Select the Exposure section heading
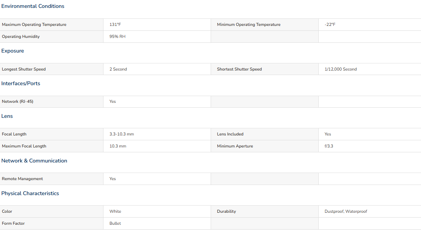This screenshot has height=230, width=421. click(13, 51)
